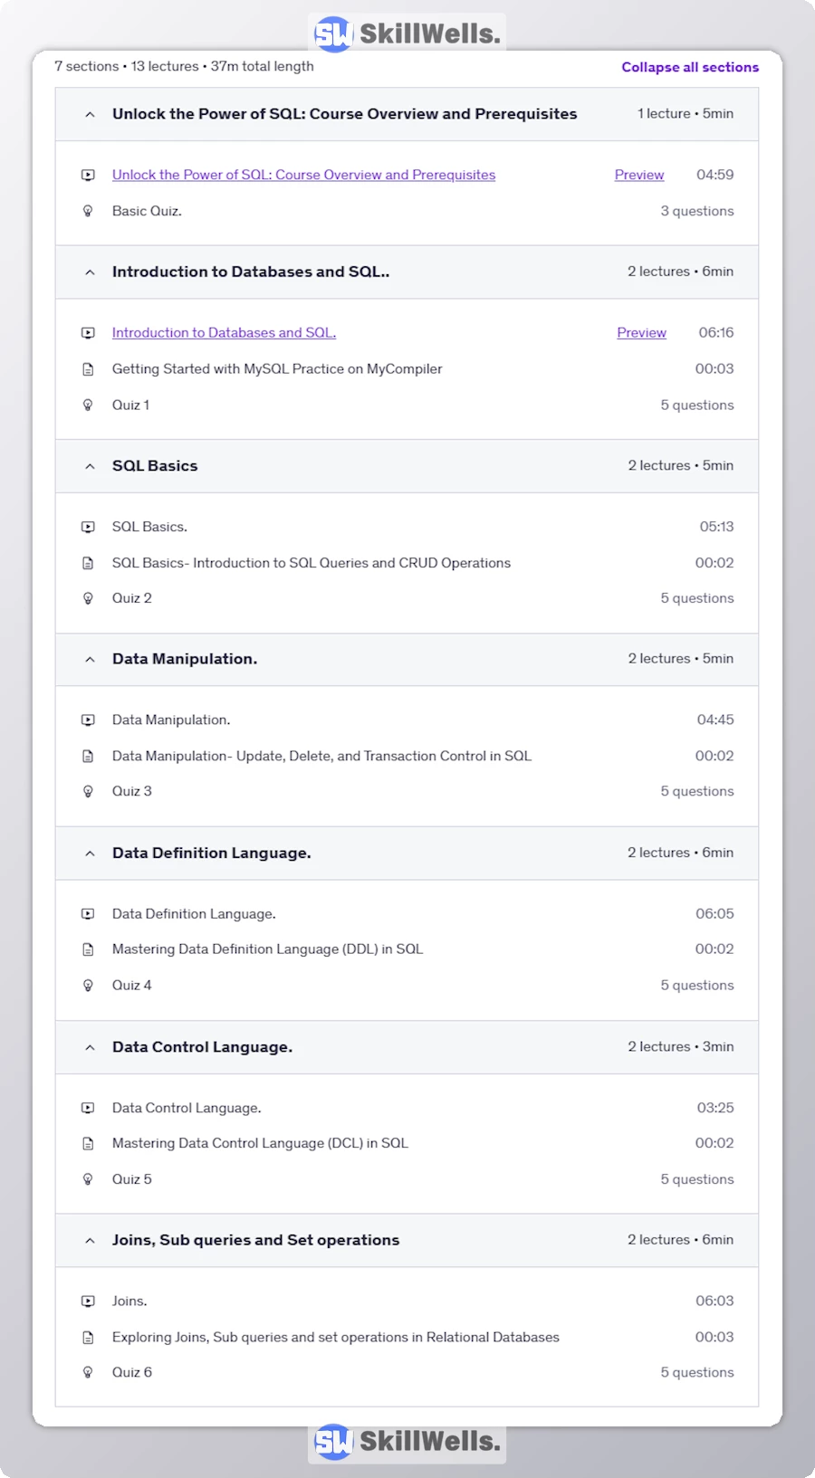The height and width of the screenshot is (1478, 815).
Task: Select Exploring Joins, Sub queries and set operations article
Action: pos(336,1337)
